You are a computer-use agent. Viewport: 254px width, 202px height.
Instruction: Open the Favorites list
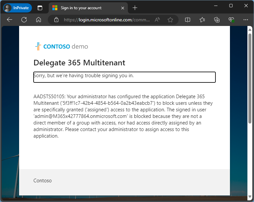tap(202, 20)
